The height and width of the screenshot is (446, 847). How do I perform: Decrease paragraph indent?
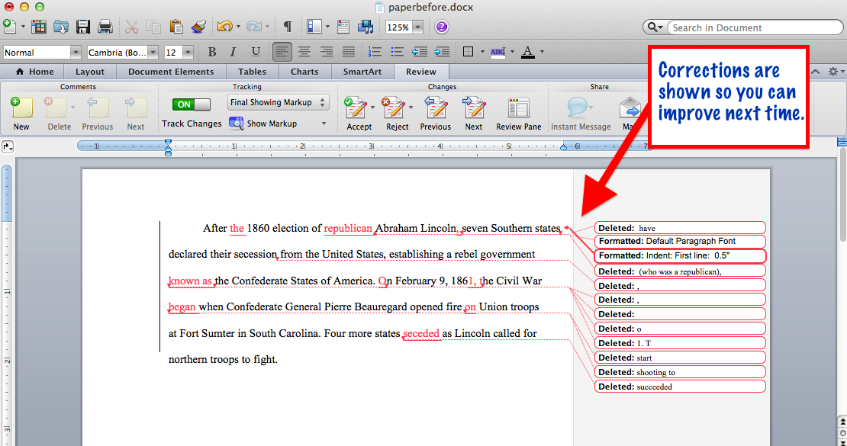[x=419, y=52]
